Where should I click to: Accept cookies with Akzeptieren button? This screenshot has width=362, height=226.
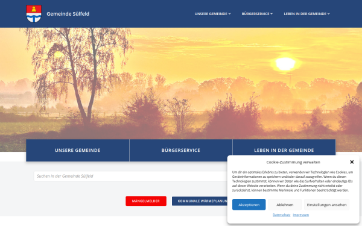pyautogui.click(x=249, y=204)
